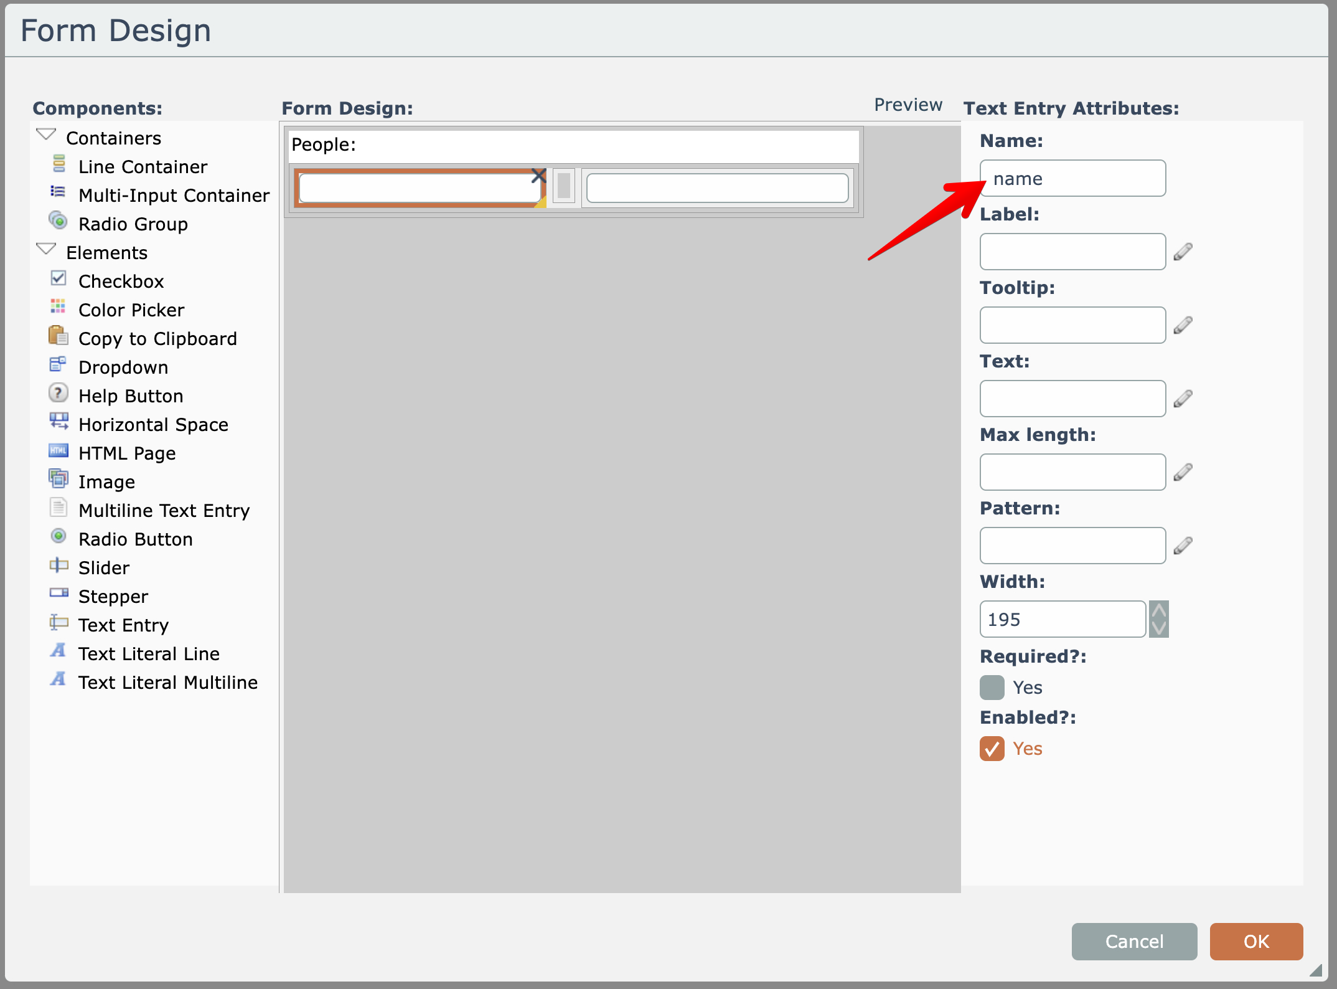Click the Name input field
Image resolution: width=1337 pixels, height=989 pixels.
pyautogui.click(x=1072, y=179)
